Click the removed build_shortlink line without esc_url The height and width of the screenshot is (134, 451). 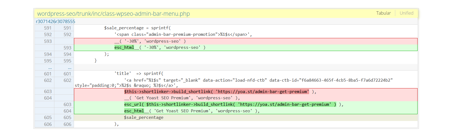[220, 92]
